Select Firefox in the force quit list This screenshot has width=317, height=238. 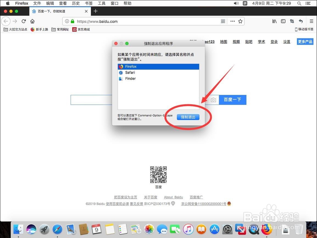tap(158, 66)
